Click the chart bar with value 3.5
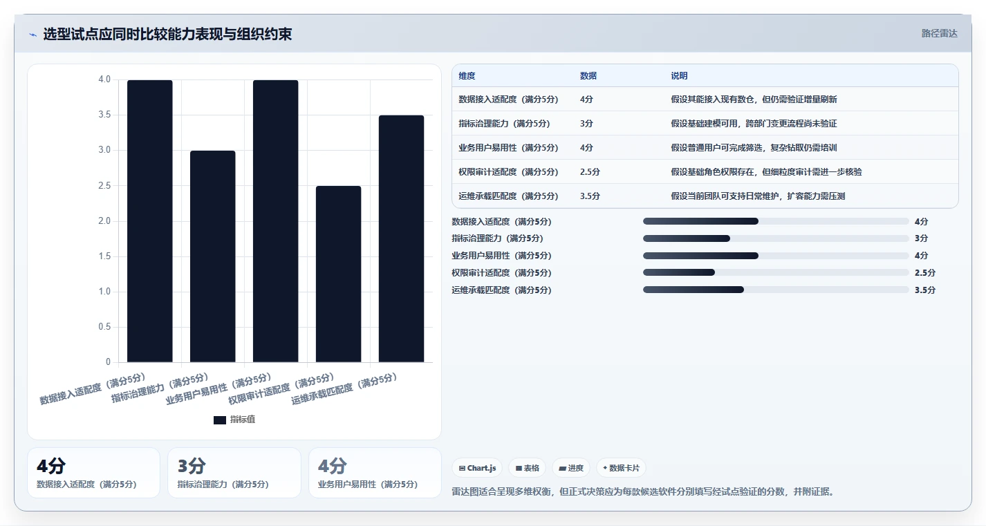Screen dimensions: 986x526 (x=402, y=238)
